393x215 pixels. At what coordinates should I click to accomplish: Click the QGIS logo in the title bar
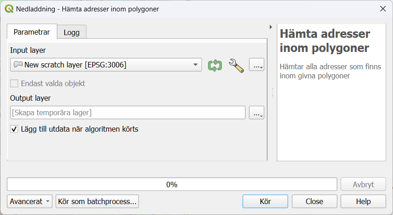pyautogui.click(x=9, y=9)
